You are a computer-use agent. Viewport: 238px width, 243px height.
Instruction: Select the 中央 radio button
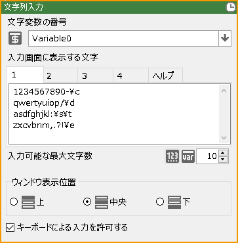(x=87, y=202)
